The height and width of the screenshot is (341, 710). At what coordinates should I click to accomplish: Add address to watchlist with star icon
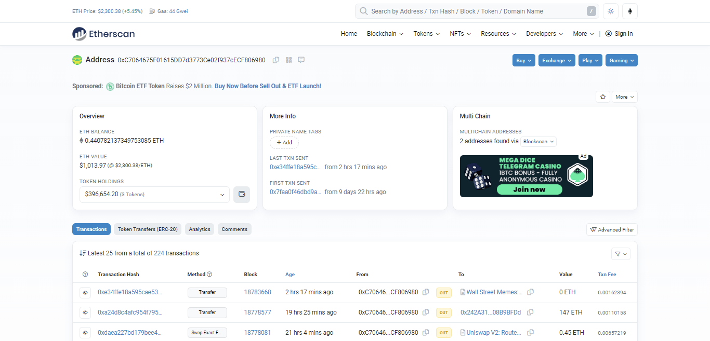[x=603, y=97]
